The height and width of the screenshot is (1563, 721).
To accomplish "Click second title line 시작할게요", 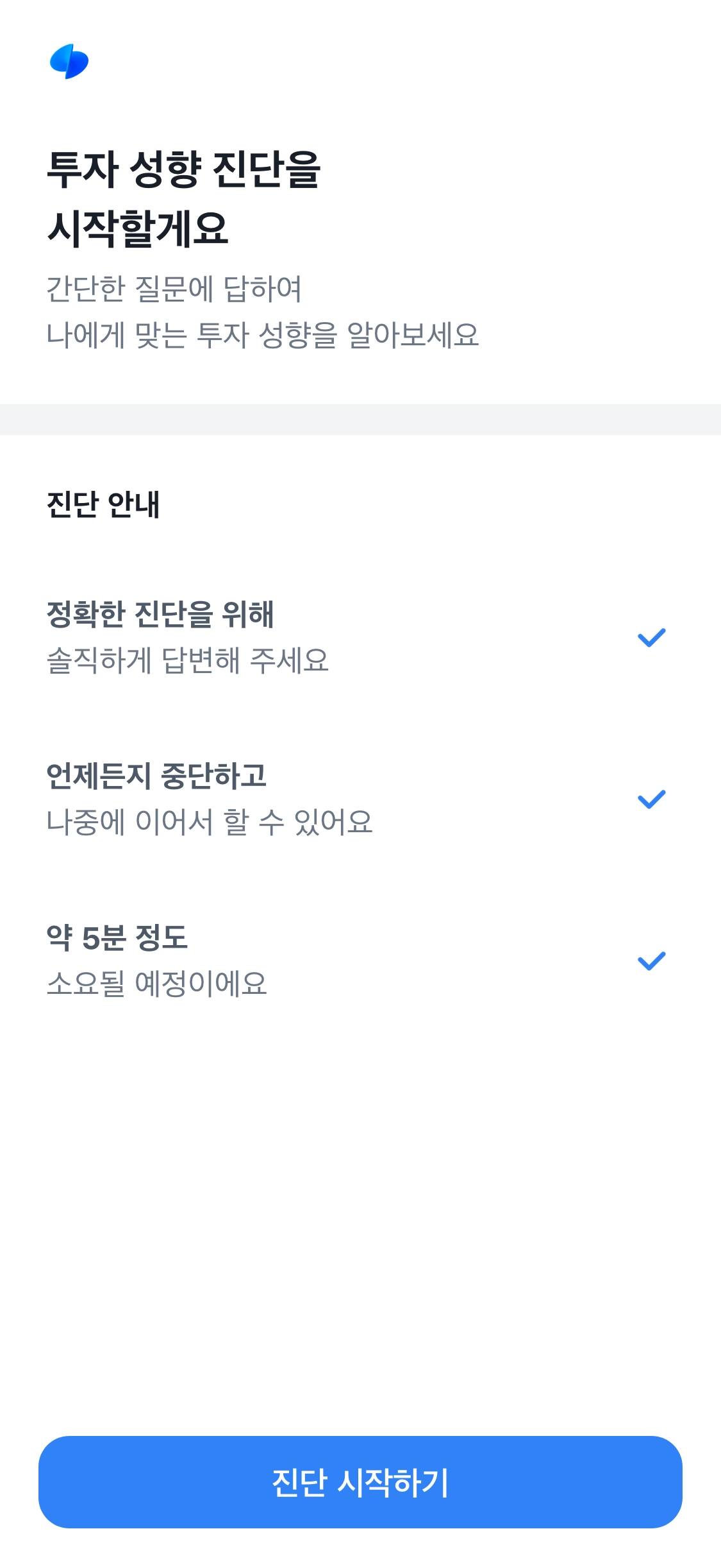I will (138, 228).
